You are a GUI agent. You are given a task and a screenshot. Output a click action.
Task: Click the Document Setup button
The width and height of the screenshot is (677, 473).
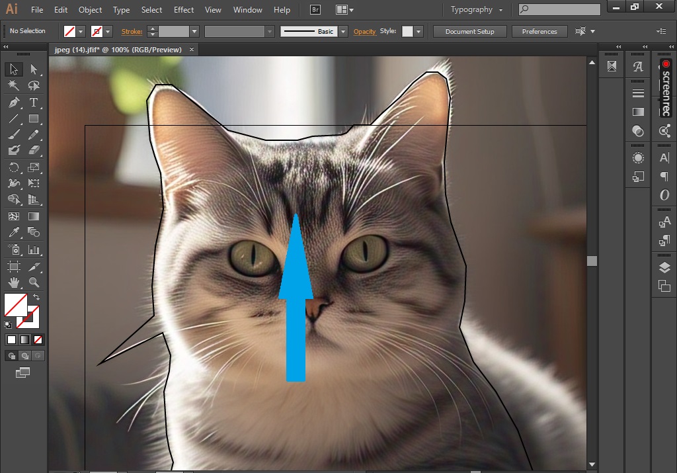click(x=470, y=32)
